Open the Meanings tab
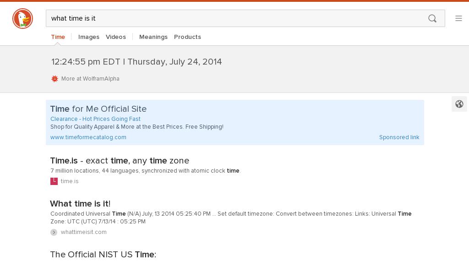Screen dimensions: 469x261 point(153,37)
